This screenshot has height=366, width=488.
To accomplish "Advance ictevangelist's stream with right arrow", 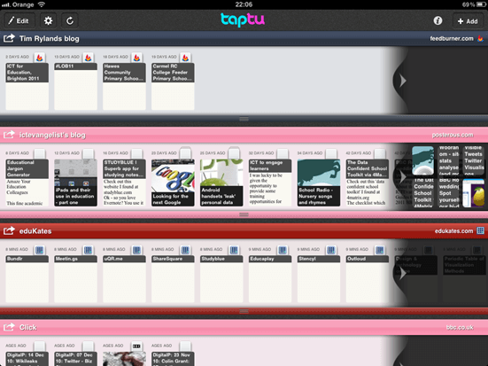I will [x=403, y=177].
